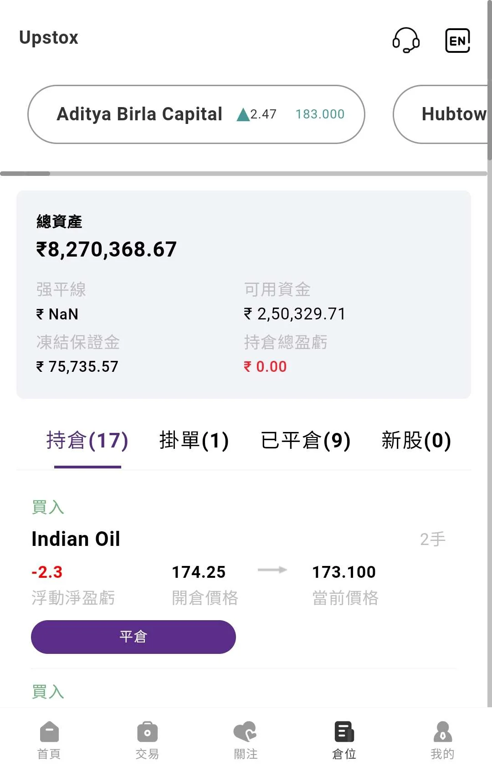Click the green up-triangle on Aditya Birla
Image resolution: width=492 pixels, height=771 pixels.
tap(243, 114)
